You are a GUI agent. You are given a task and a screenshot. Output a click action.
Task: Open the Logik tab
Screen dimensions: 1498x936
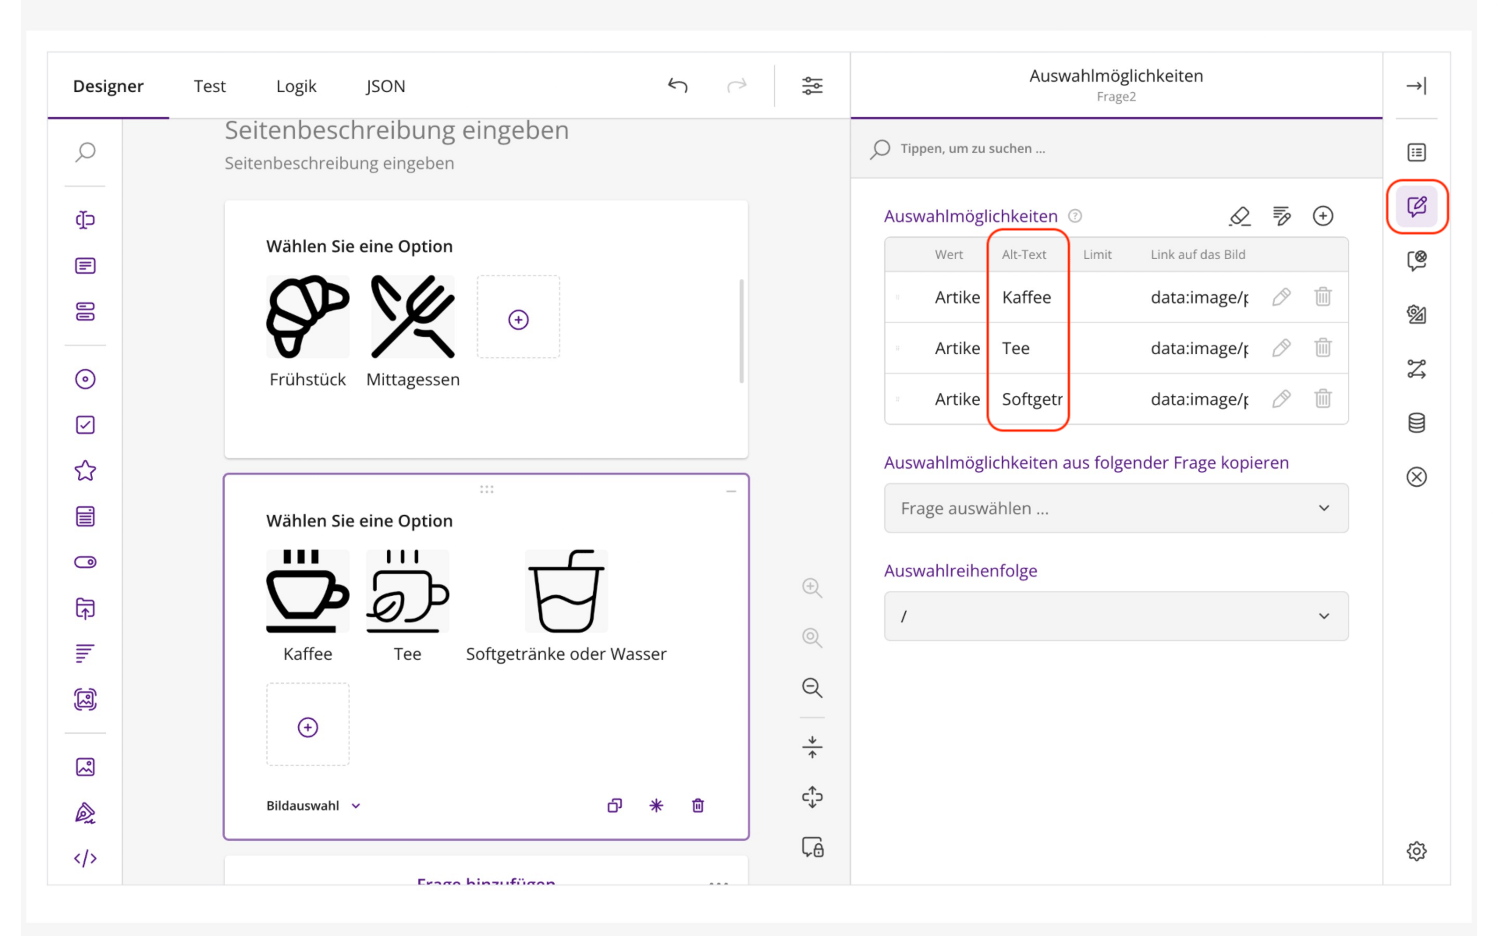(296, 86)
